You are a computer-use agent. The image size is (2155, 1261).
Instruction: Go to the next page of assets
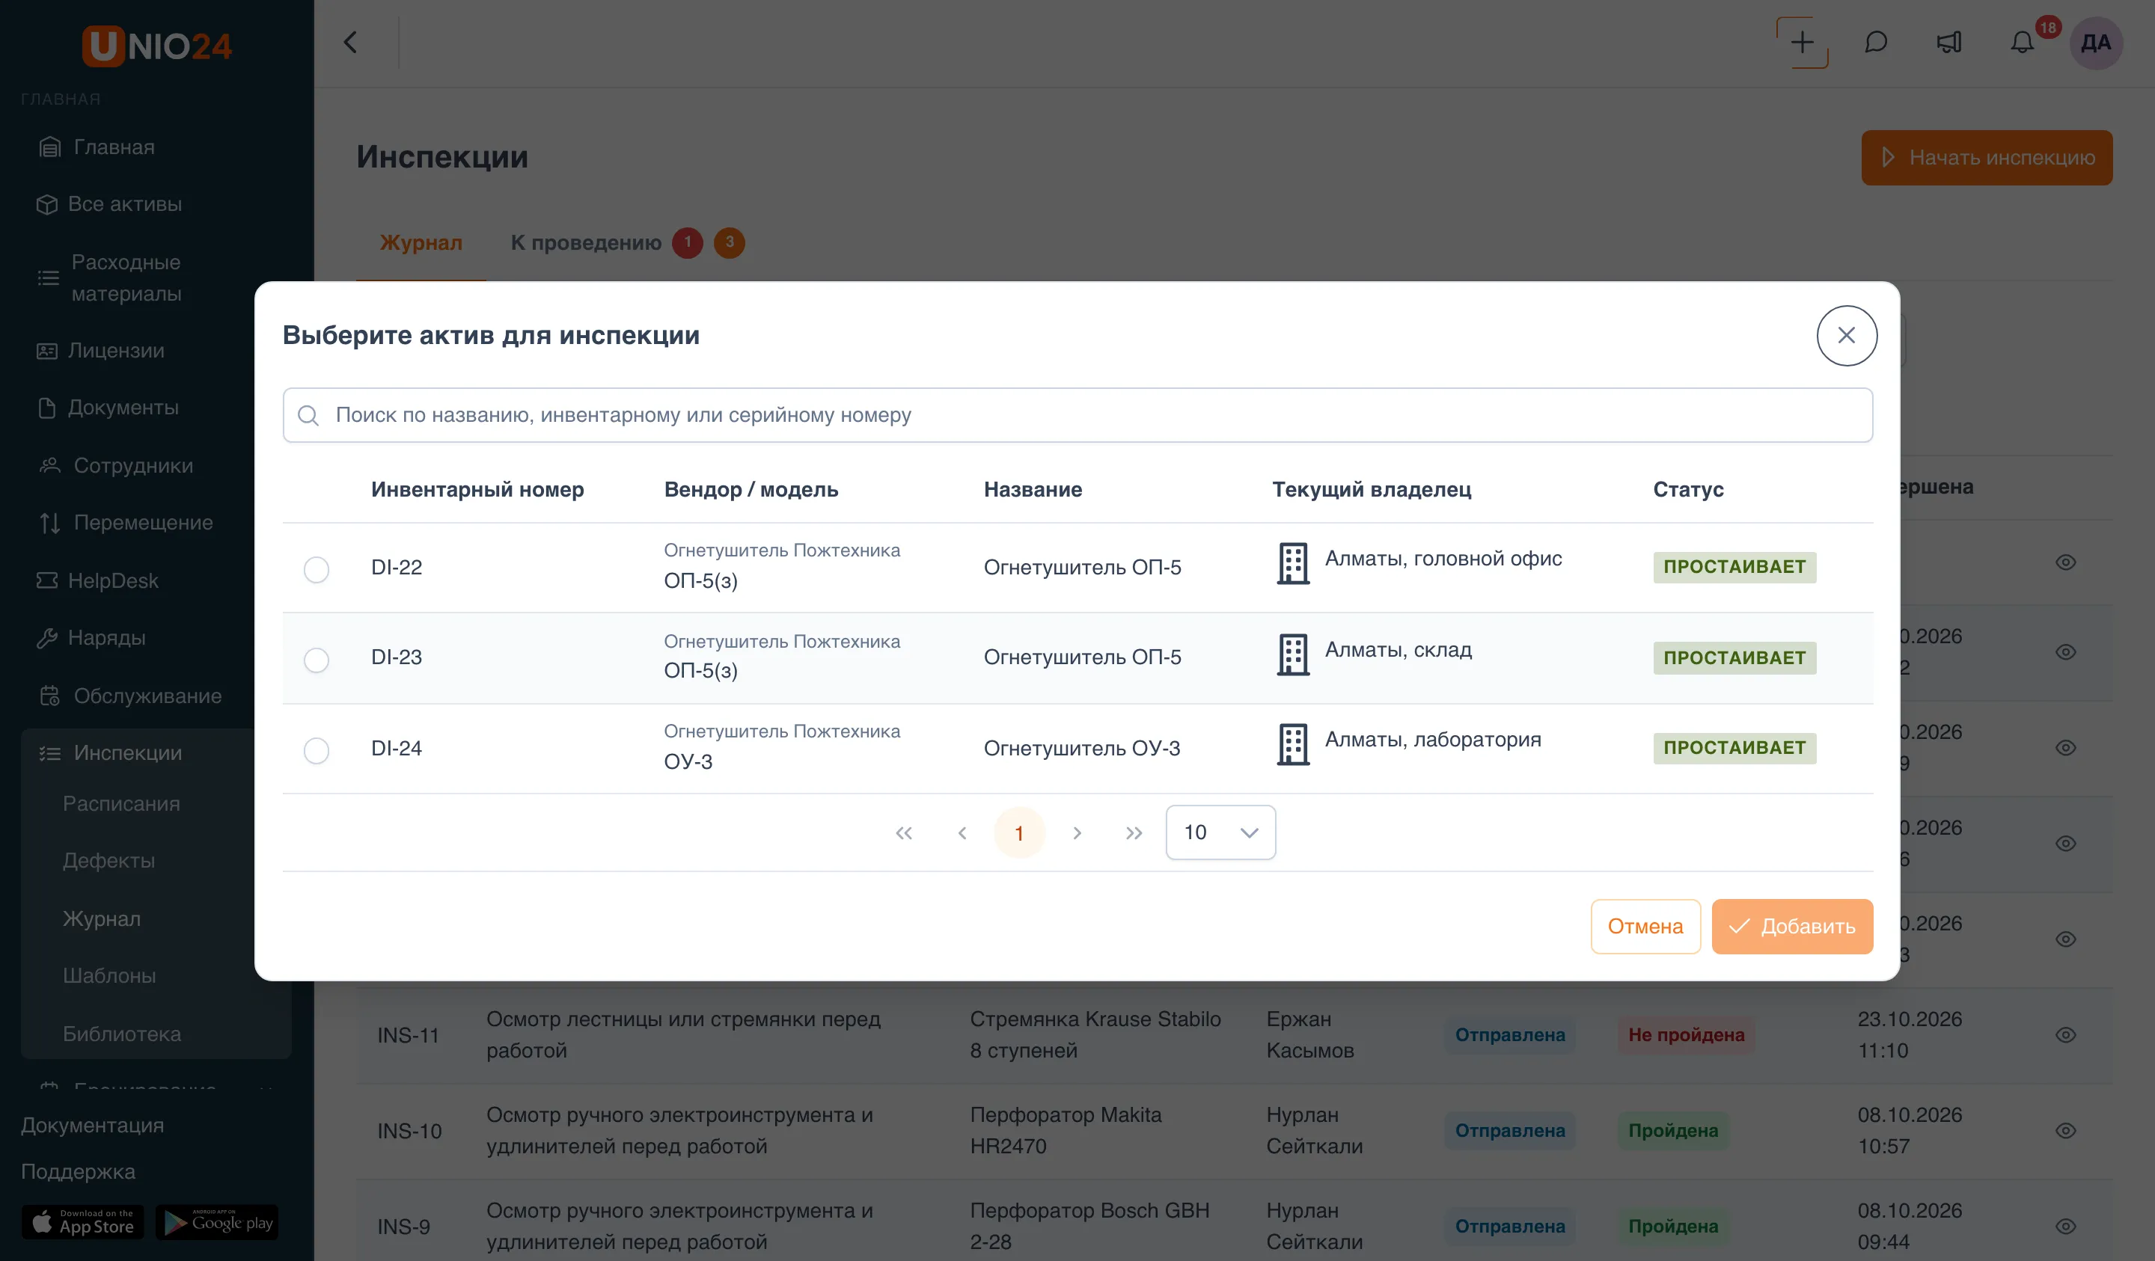pos(1077,832)
